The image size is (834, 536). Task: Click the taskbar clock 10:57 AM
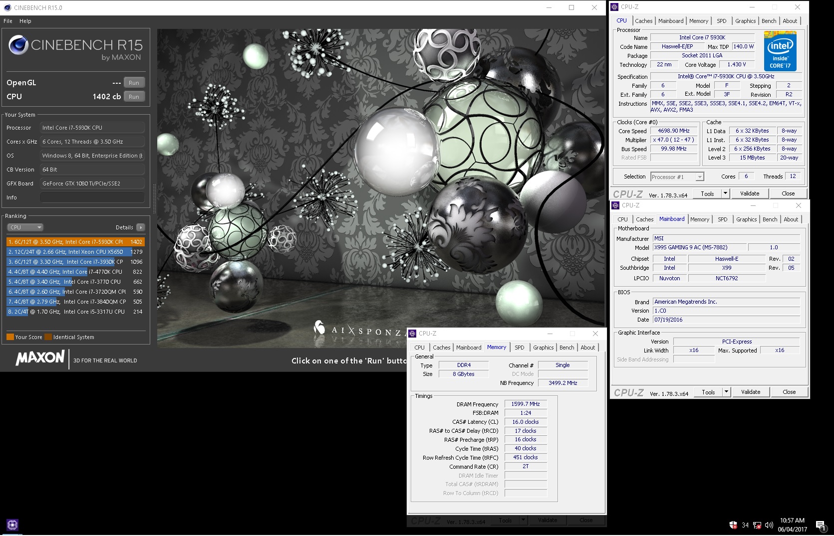pyautogui.click(x=793, y=521)
